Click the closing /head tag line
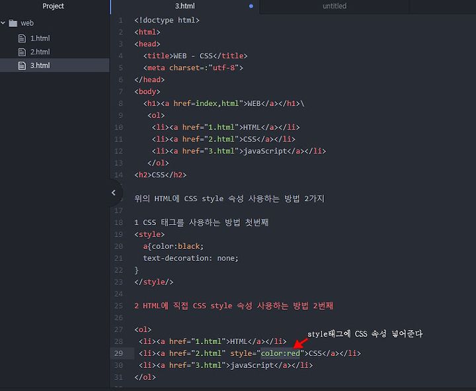The height and width of the screenshot is (391, 476). click(149, 79)
